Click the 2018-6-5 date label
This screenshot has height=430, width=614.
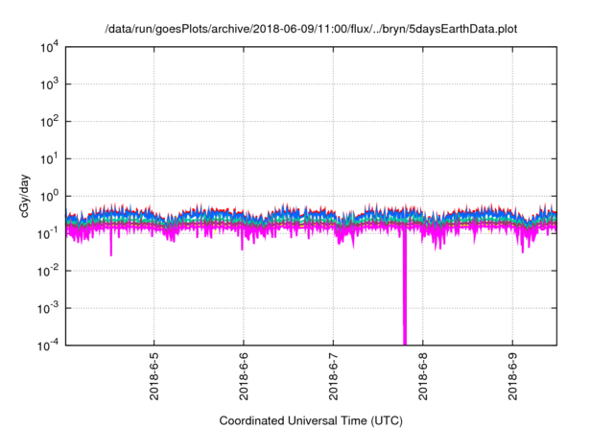click(153, 376)
